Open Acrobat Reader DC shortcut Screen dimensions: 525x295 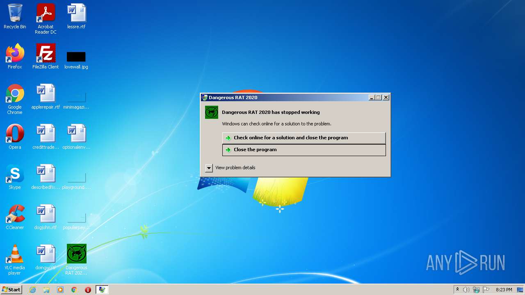pos(46,19)
